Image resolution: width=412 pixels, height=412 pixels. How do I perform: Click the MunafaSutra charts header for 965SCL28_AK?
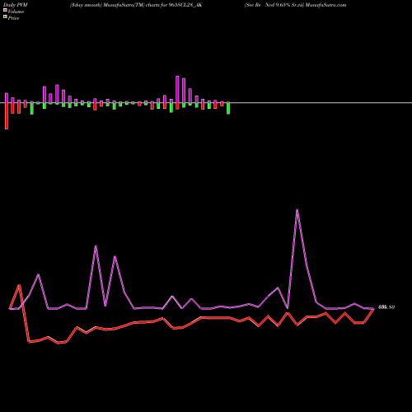pyautogui.click(x=136, y=5)
